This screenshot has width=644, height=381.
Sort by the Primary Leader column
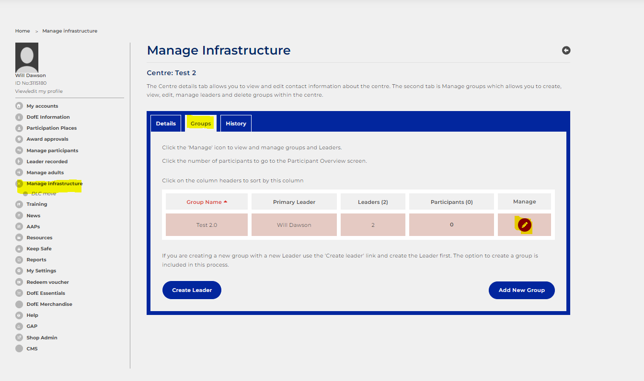pyautogui.click(x=294, y=202)
